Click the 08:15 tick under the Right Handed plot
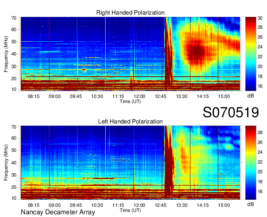Screen dimensions: 267x217 [33, 96]
